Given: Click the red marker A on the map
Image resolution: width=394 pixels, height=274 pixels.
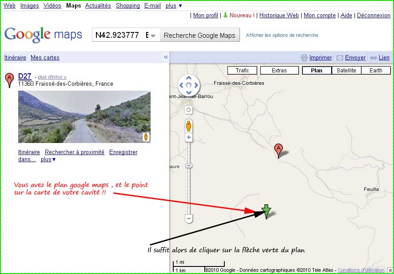Looking at the screenshot, I should coord(278,151).
